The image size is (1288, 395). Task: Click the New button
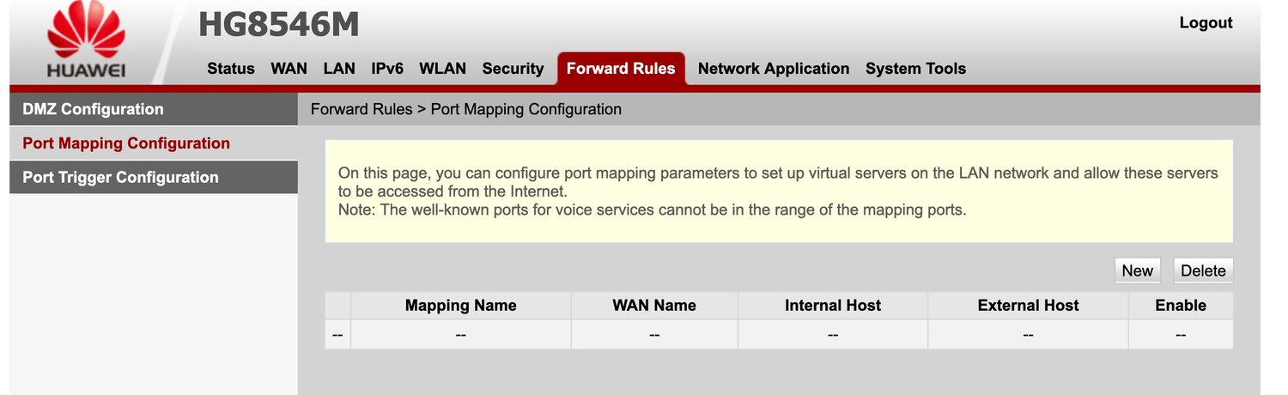1138,270
